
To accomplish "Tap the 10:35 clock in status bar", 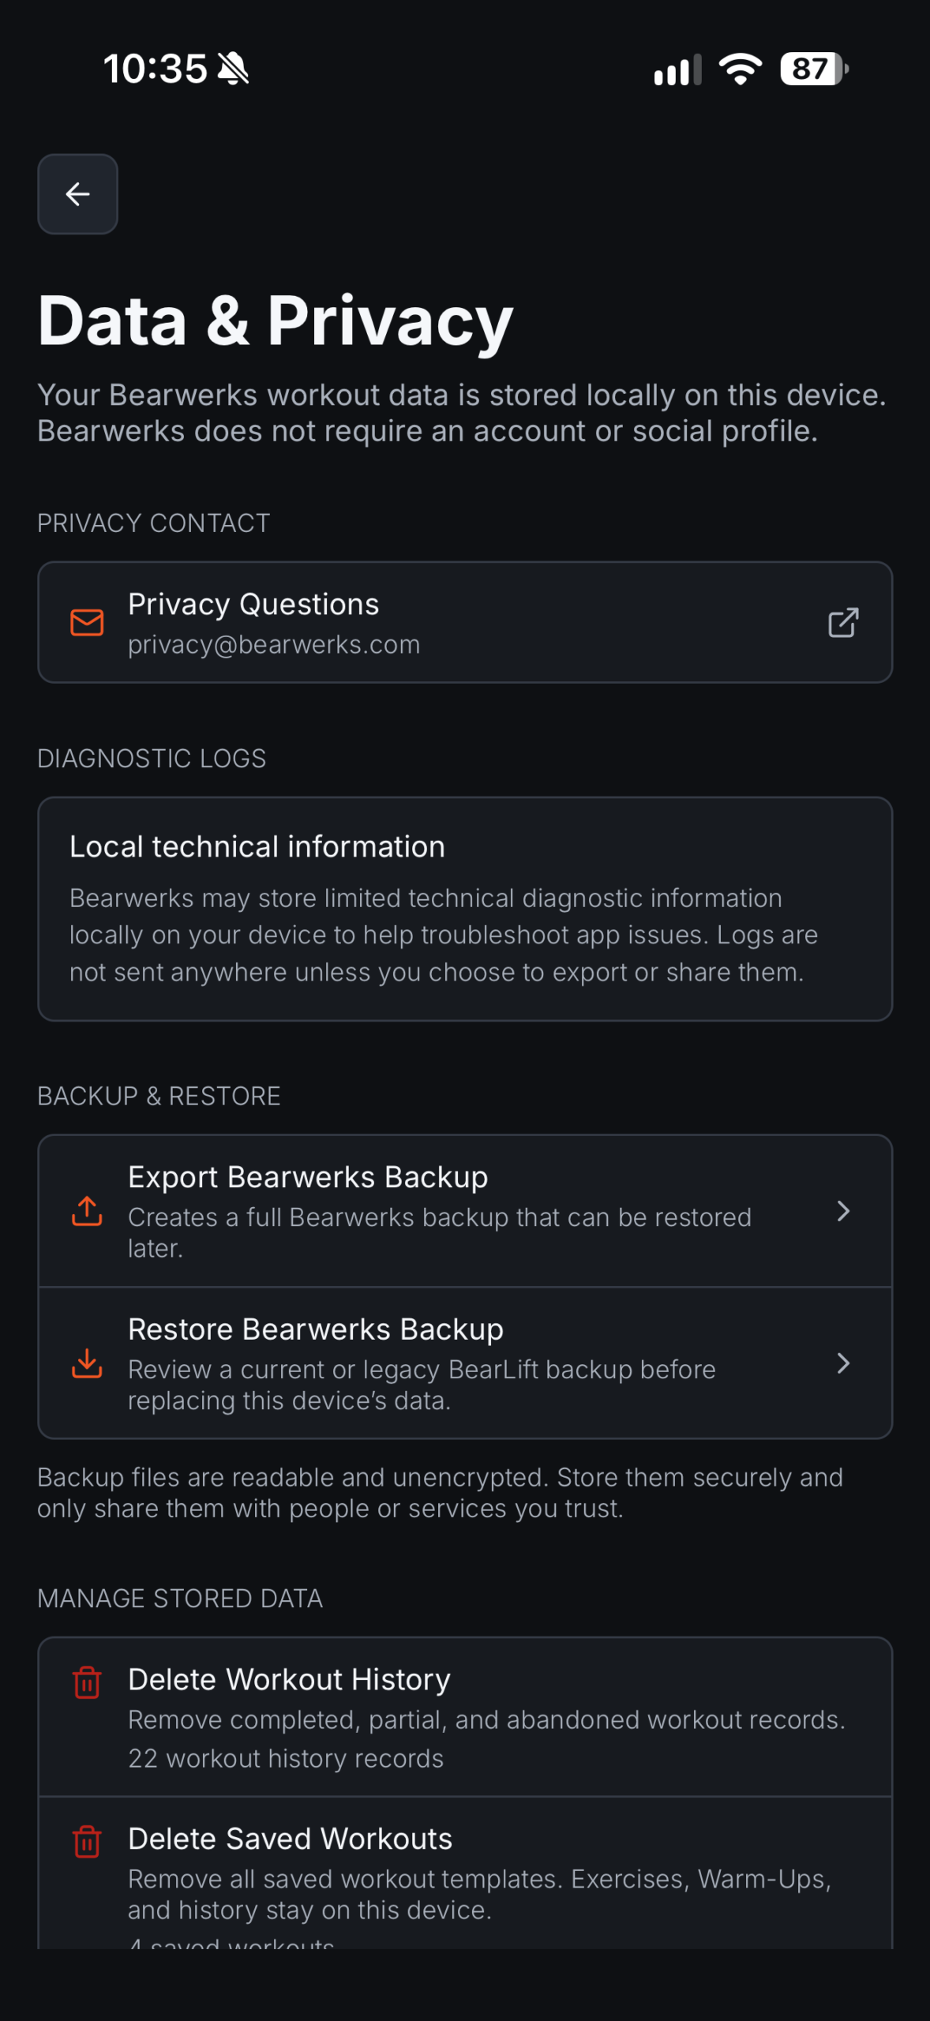I will coord(155,69).
